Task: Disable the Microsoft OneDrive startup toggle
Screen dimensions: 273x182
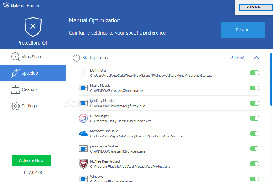Action: coord(254,133)
